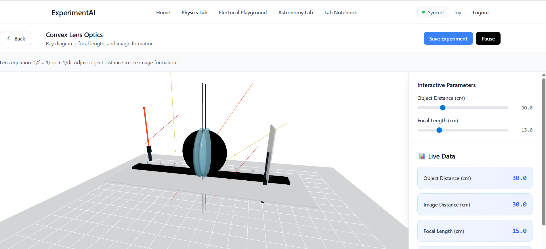Screen dimensions: 546x249
Task: Go back using the Back button
Action: click(x=16, y=38)
